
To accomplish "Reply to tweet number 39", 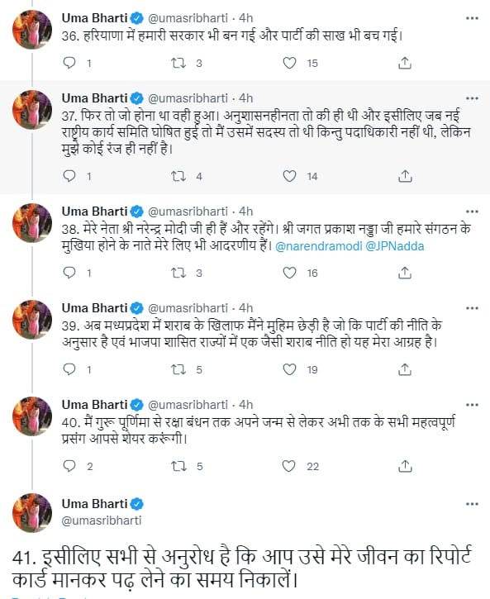I will pos(69,369).
